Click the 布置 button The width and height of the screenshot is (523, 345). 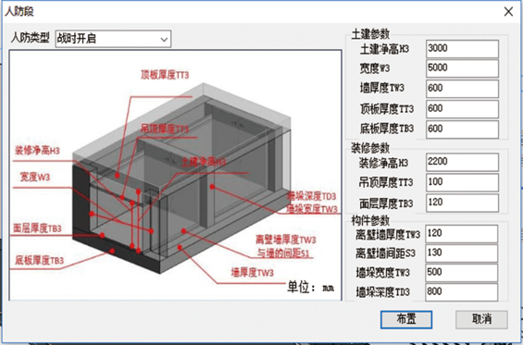point(406,319)
